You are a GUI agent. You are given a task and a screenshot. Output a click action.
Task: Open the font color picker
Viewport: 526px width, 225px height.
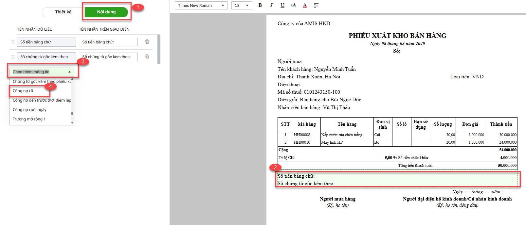[305, 5]
